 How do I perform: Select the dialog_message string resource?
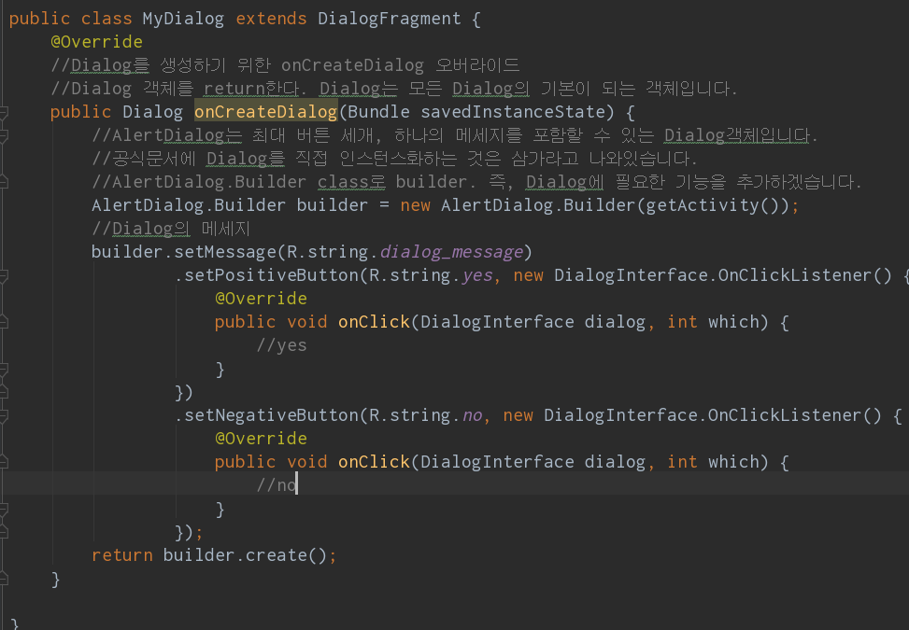(453, 251)
